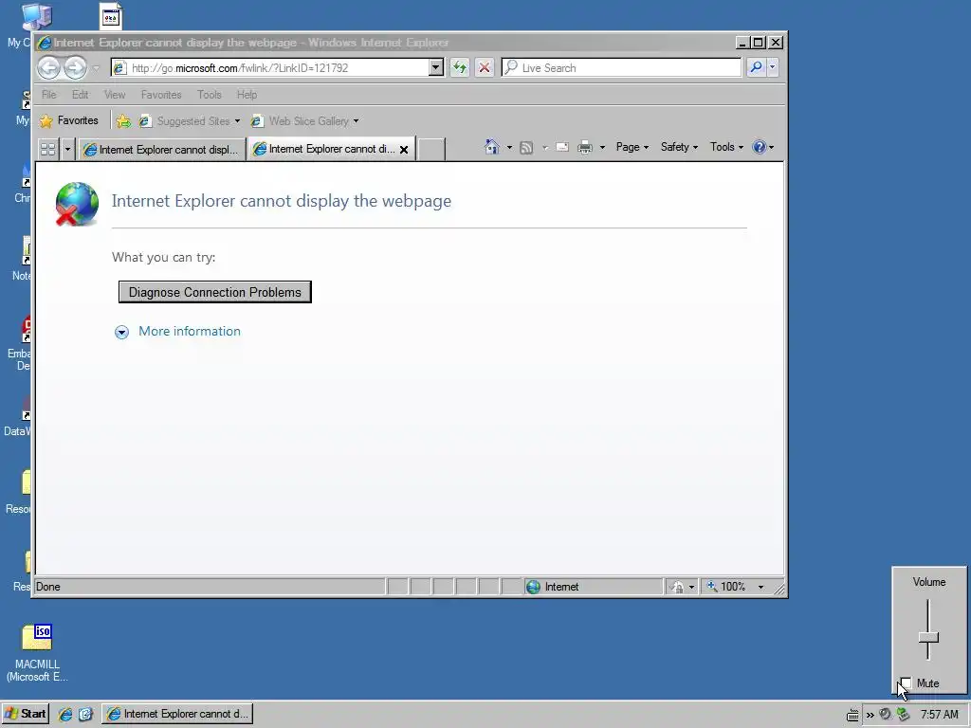Click the Quick Tabs grid icon

47,149
